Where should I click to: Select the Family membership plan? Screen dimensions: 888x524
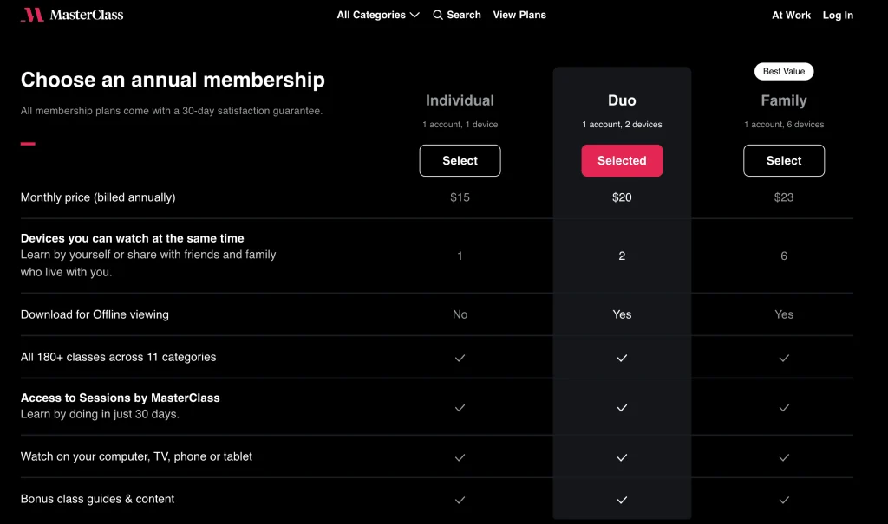click(x=784, y=160)
